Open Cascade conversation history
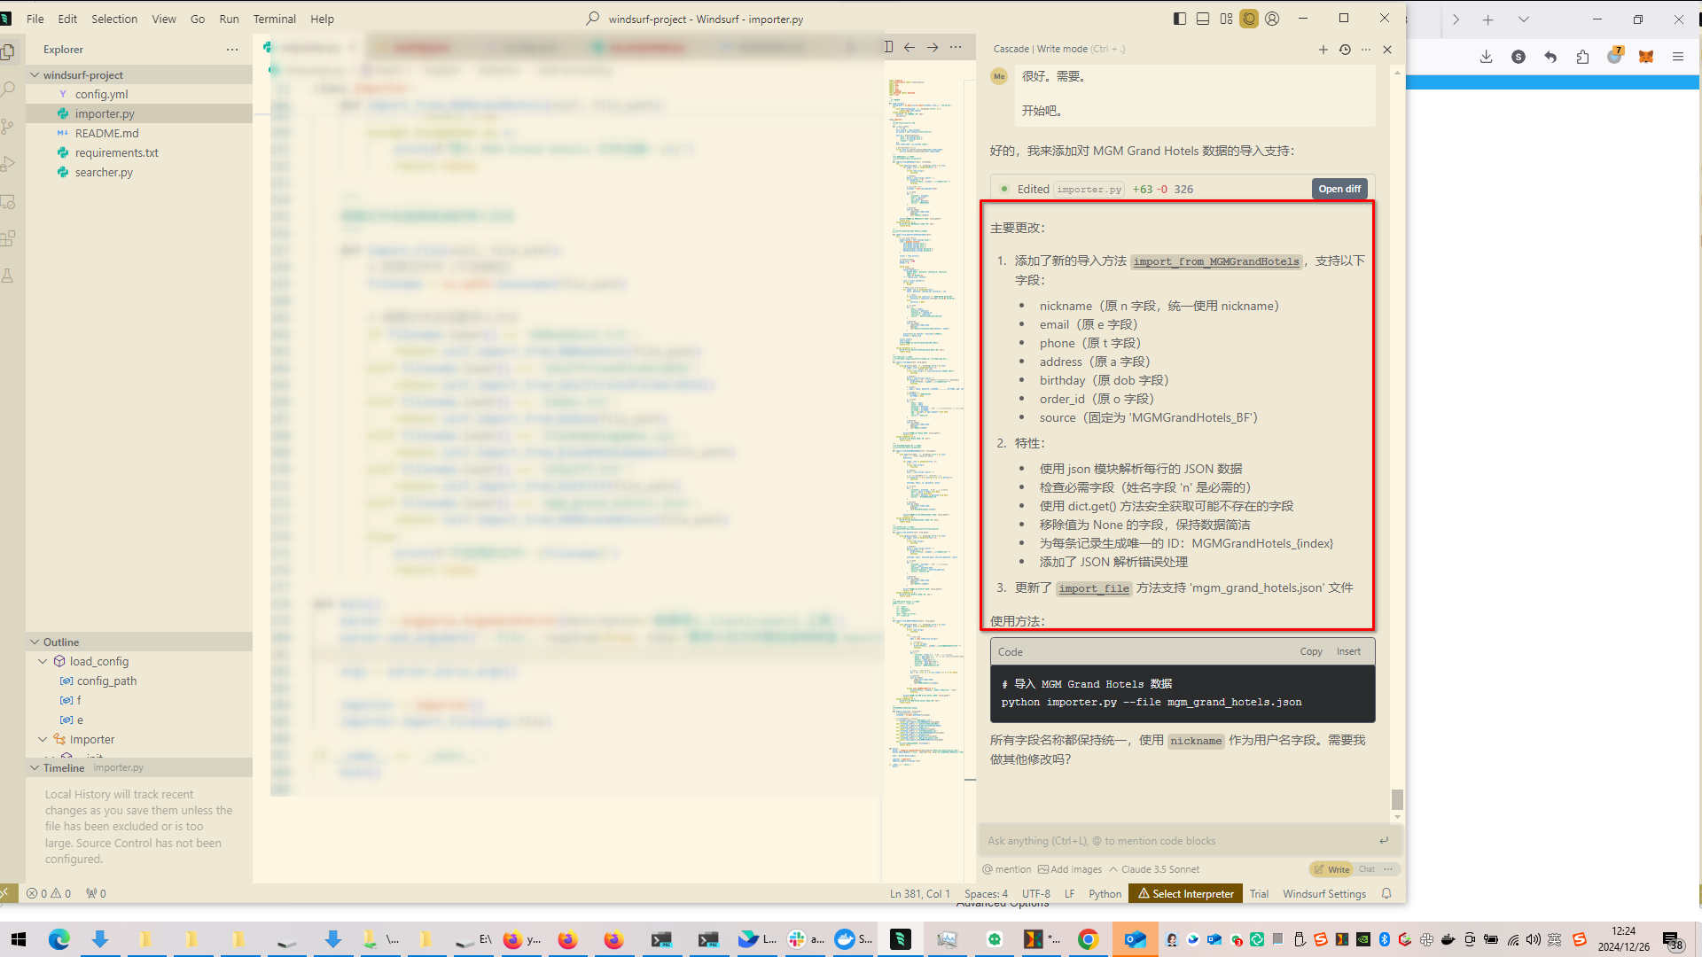The height and width of the screenshot is (957, 1702). tap(1345, 50)
